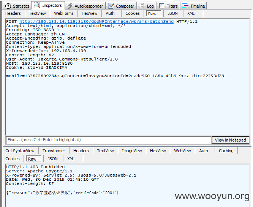Screen dimensions: 253x207
Task: Click the Server Apache-Coyote response line
Action: [39, 171]
